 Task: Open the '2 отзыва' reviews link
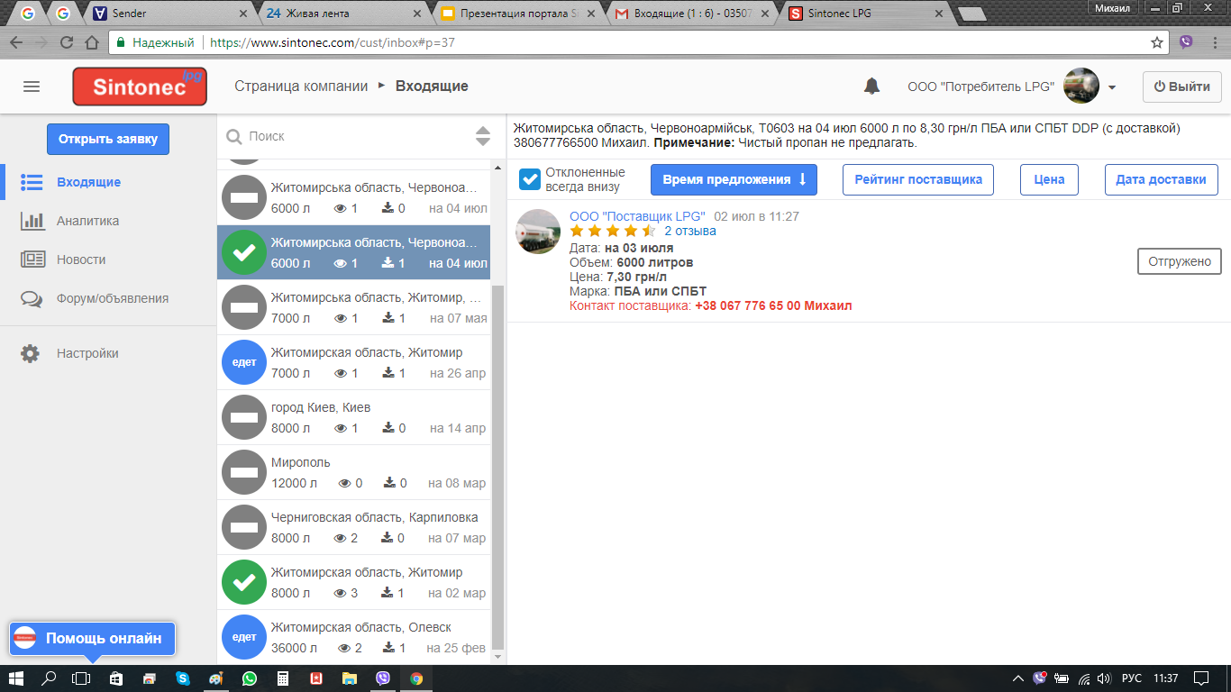(689, 231)
